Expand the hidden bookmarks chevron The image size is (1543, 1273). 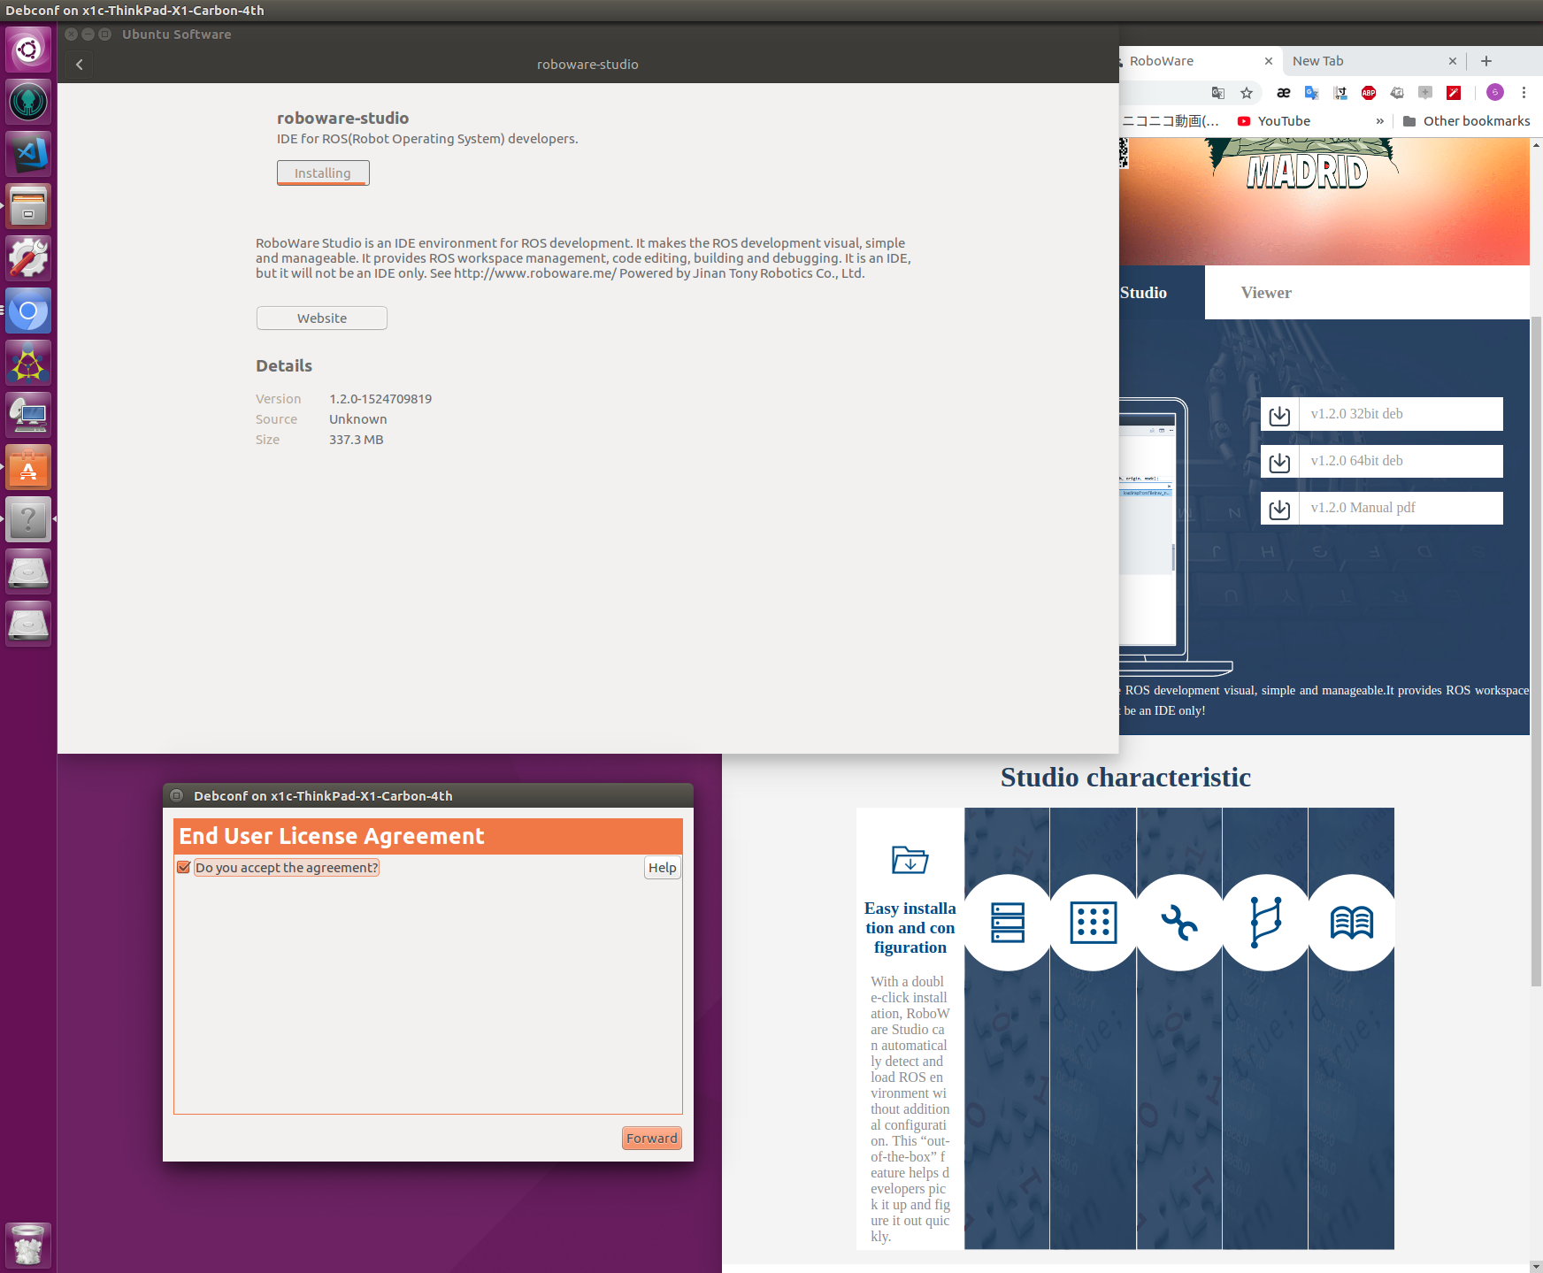pos(1379,121)
